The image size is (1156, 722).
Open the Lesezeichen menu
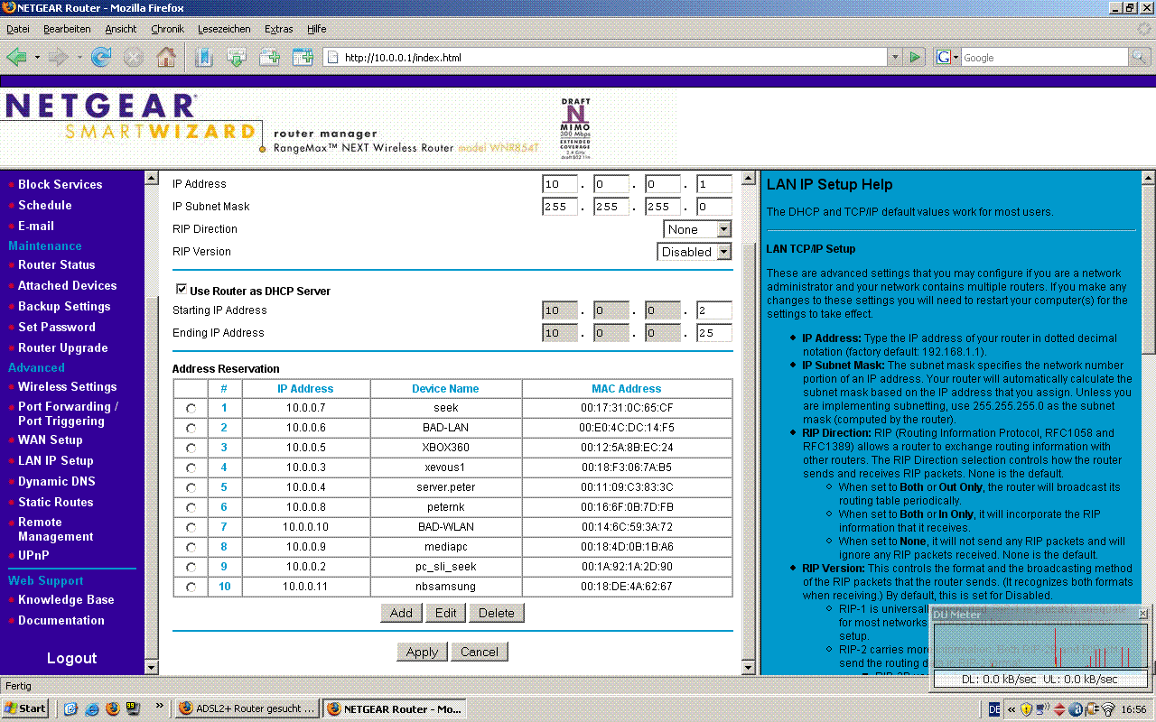pyautogui.click(x=225, y=29)
